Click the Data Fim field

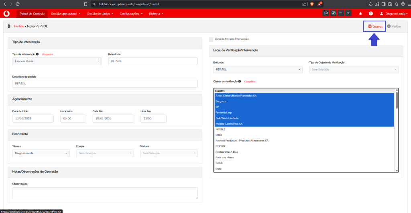(113, 119)
